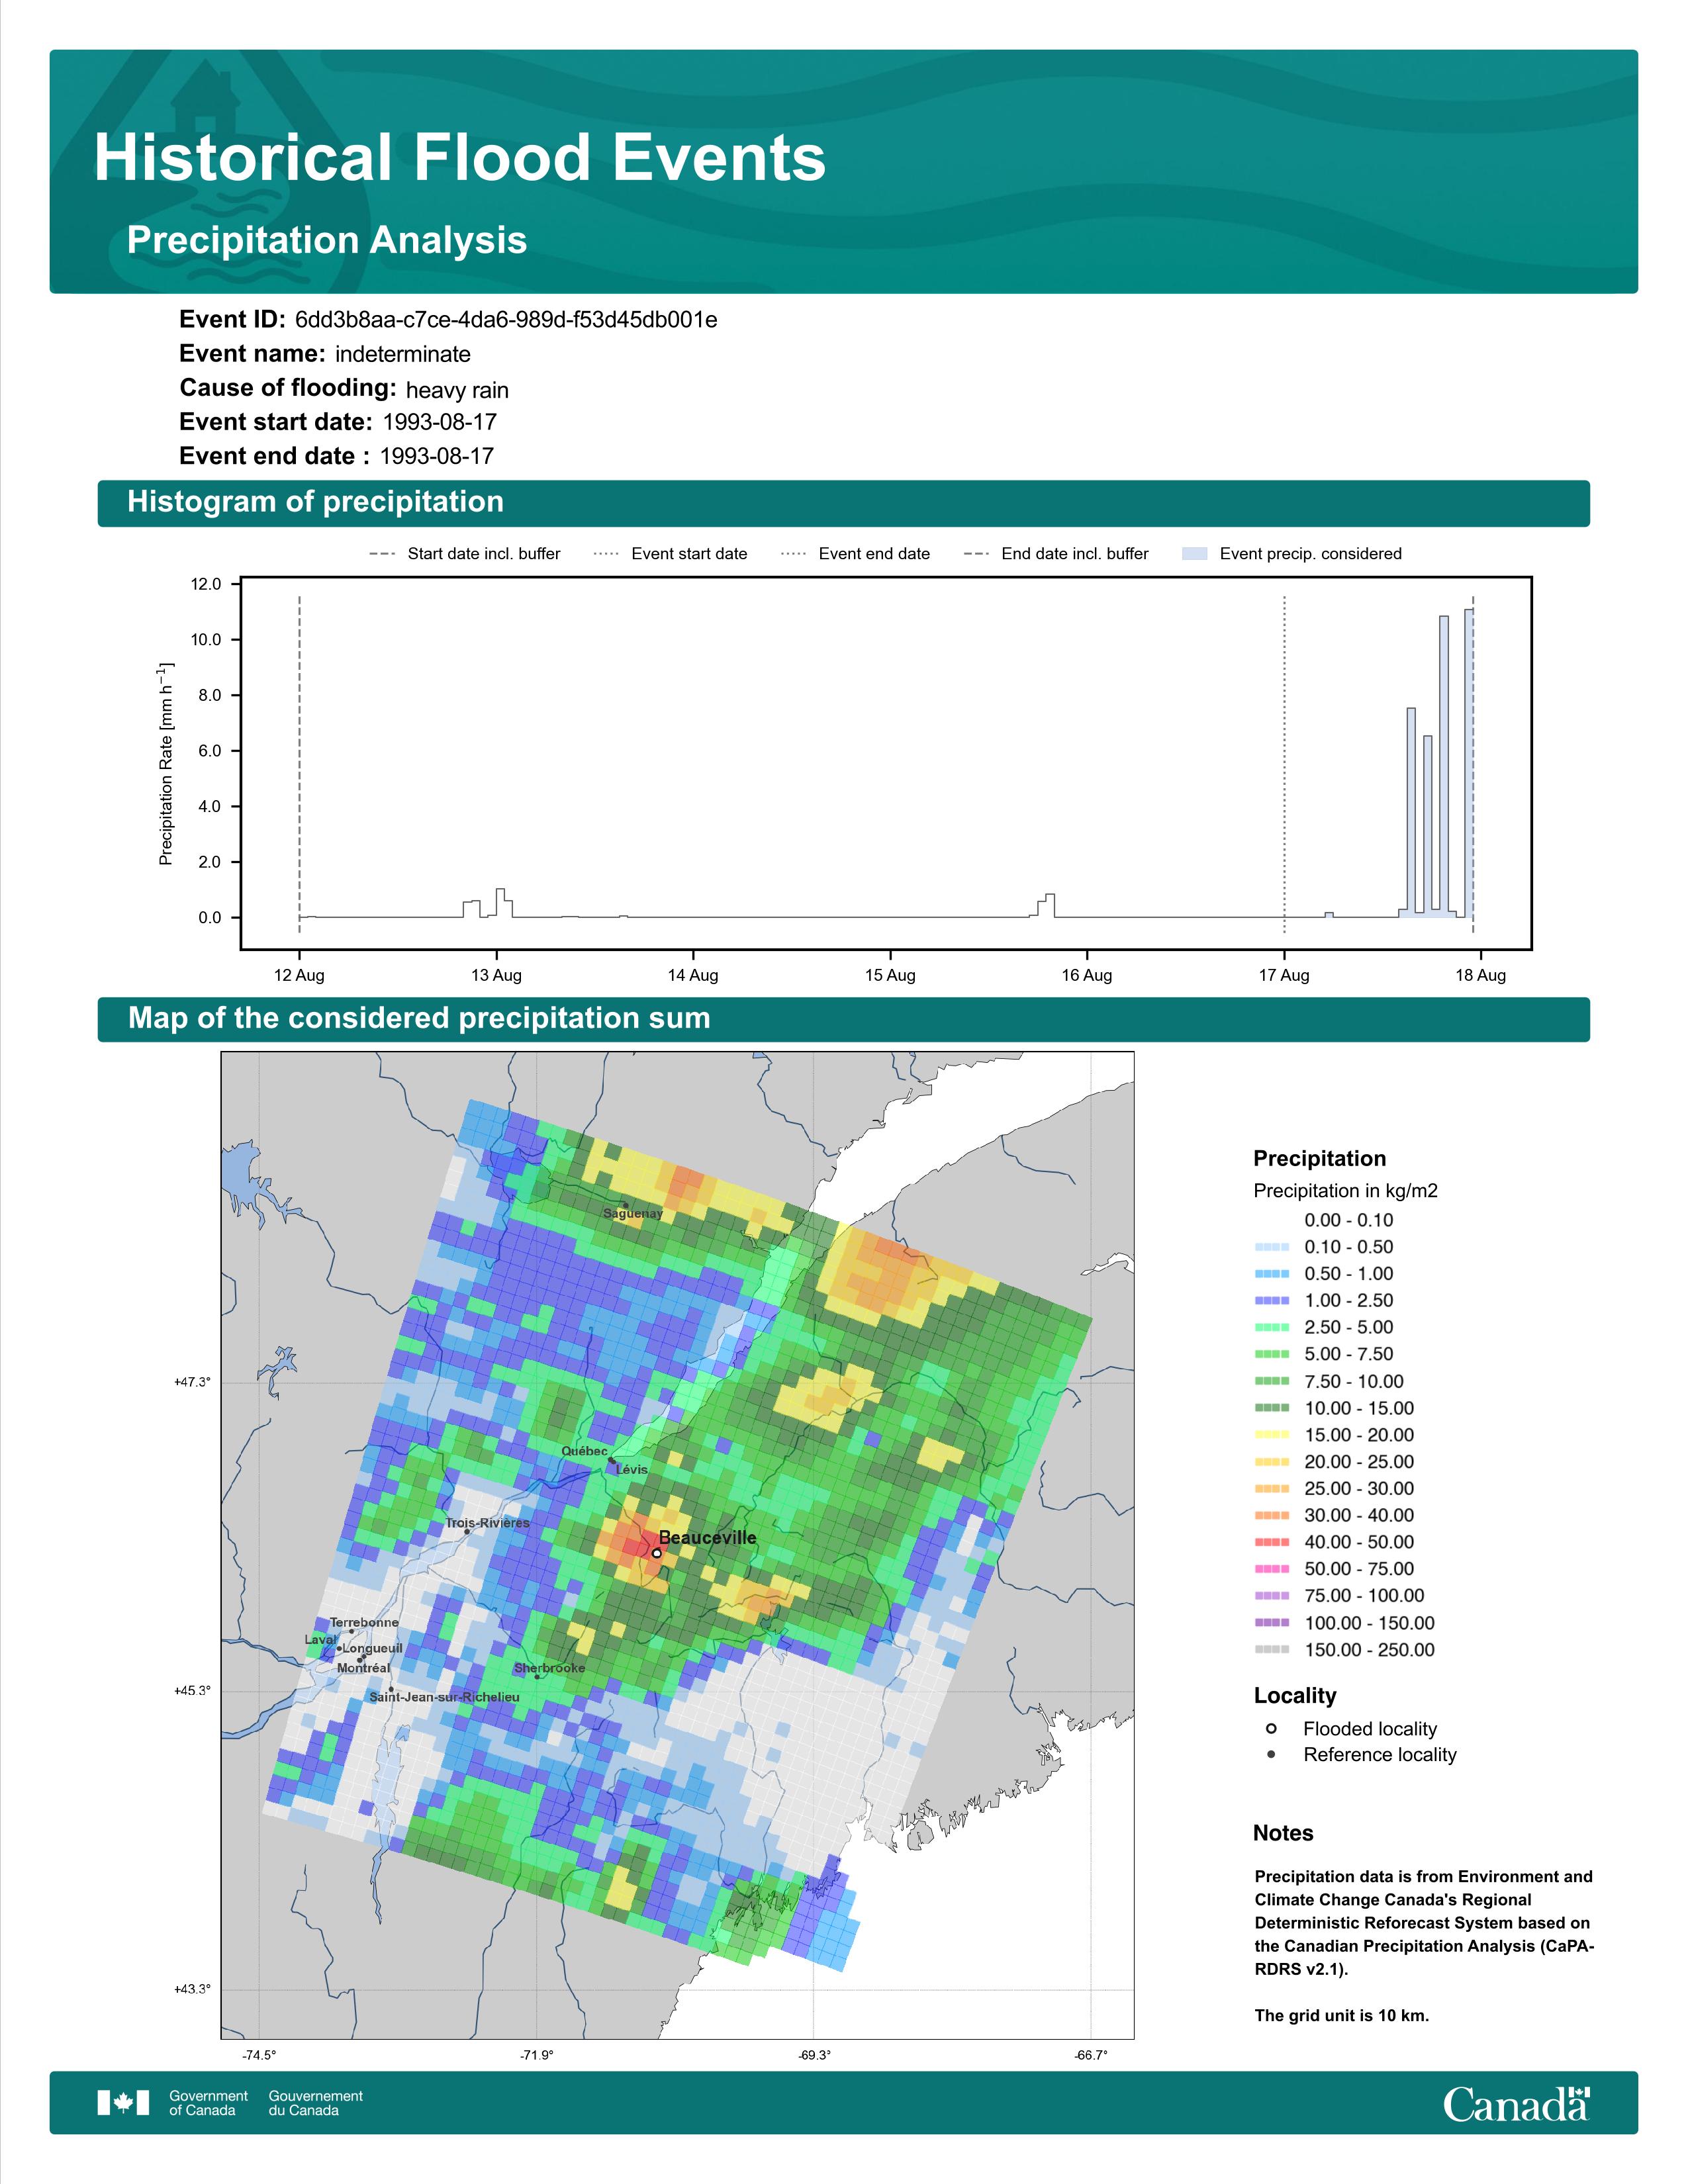Click the Start date incl. buffer legend dash
This screenshot has width=1688, height=2184.
pyautogui.click(x=383, y=554)
